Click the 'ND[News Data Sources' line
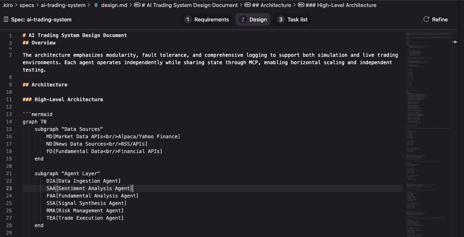The image size is (464, 237). click(97, 144)
